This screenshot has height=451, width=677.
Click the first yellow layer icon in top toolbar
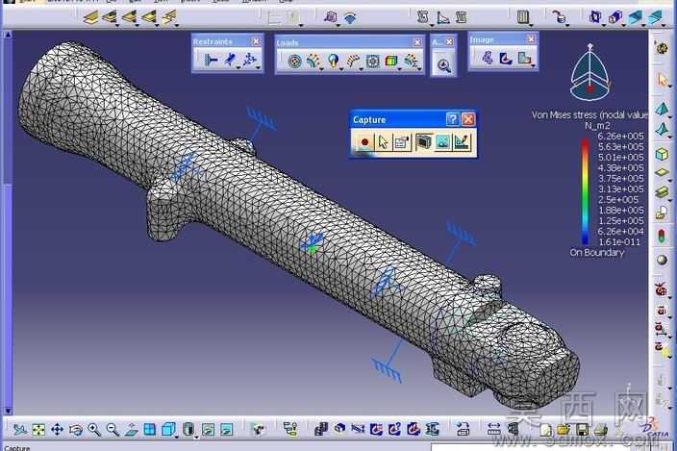click(90, 17)
